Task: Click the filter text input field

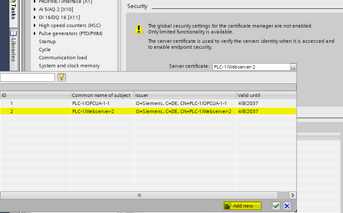Action: (27, 77)
